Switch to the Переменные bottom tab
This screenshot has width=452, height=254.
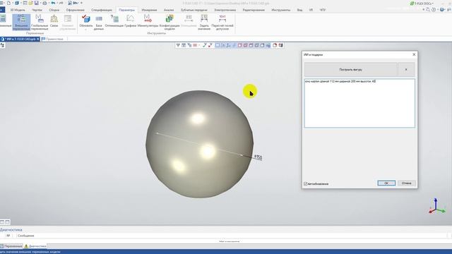click(x=11, y=246)
